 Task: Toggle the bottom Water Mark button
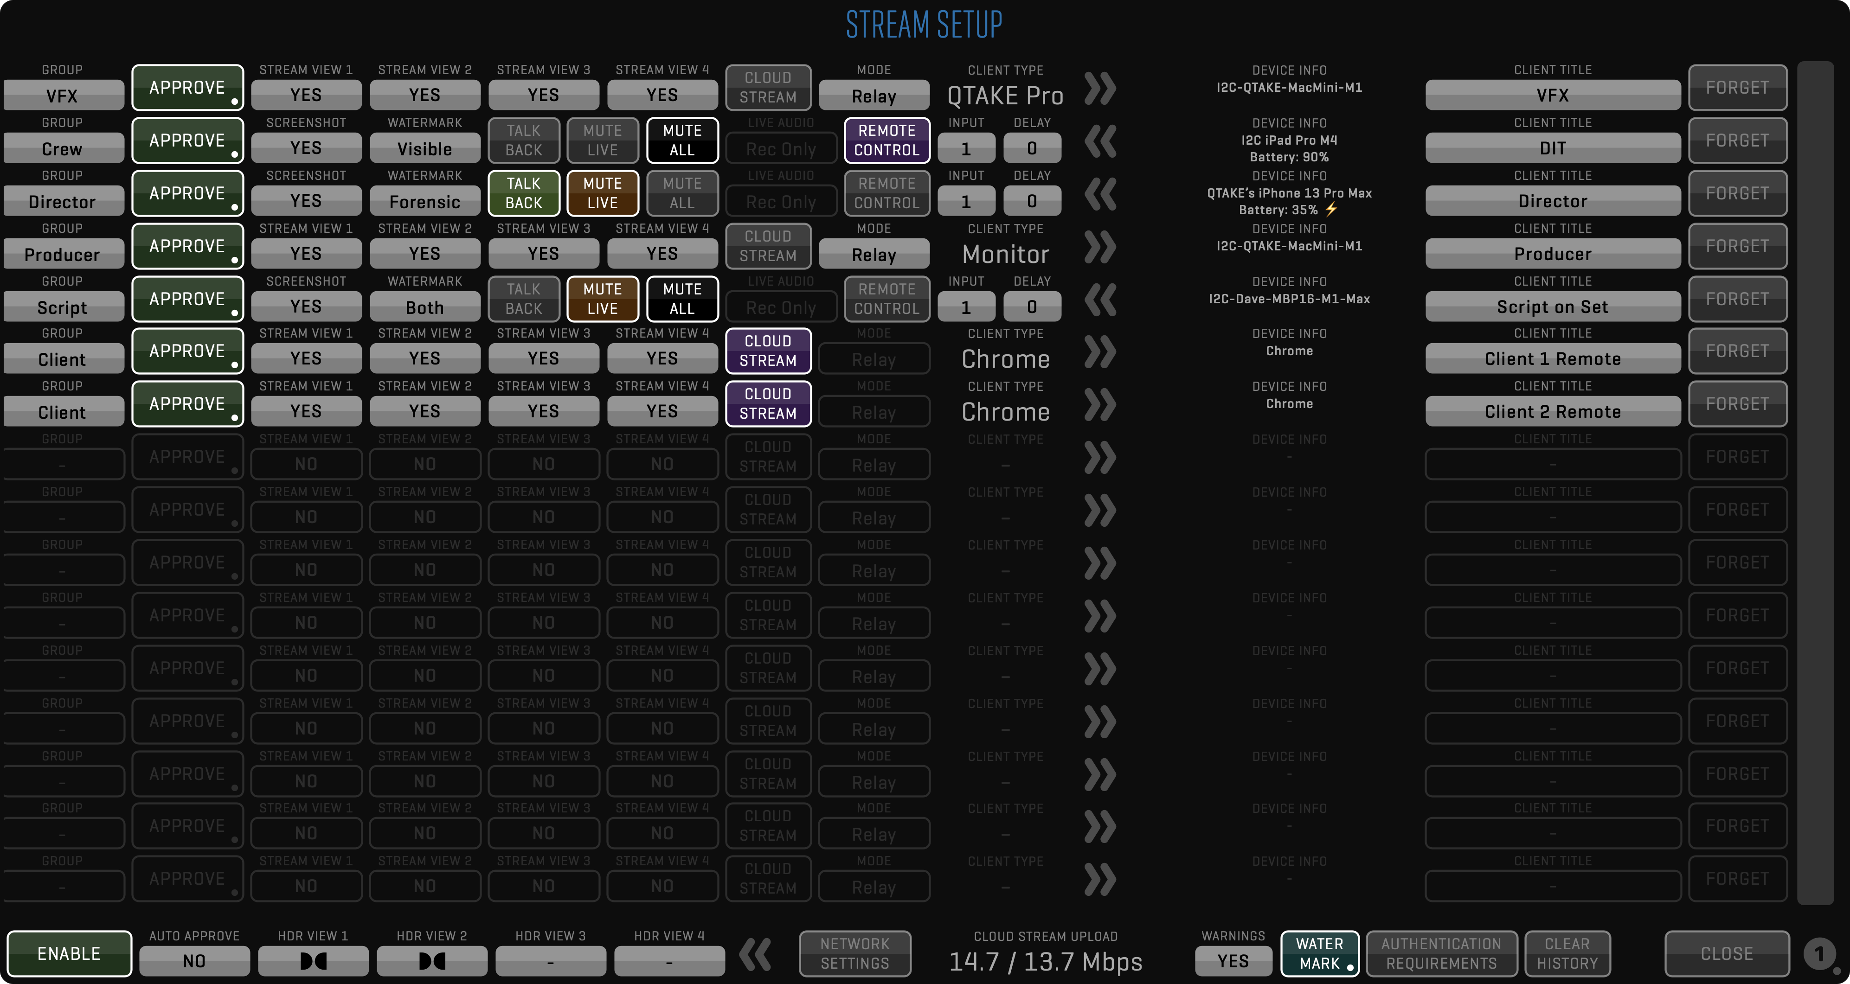(x=1319, y=954)
